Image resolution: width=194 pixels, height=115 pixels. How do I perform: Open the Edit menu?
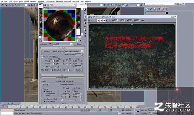pyautogui.click(x=6, y=1)
